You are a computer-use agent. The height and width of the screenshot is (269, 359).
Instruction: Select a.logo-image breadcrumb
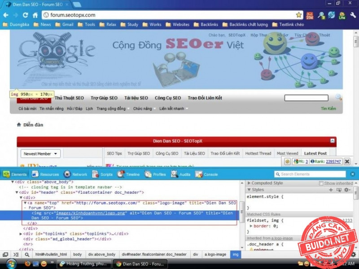(215, 254)
